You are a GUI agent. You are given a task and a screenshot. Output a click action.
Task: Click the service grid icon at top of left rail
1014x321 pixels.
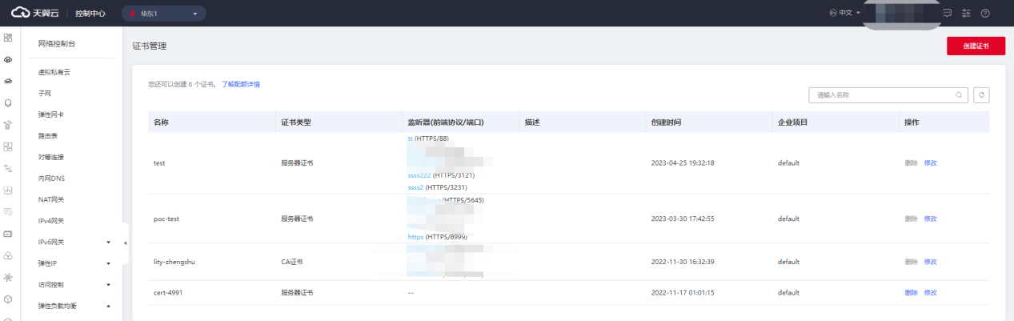tap(8, 37)
